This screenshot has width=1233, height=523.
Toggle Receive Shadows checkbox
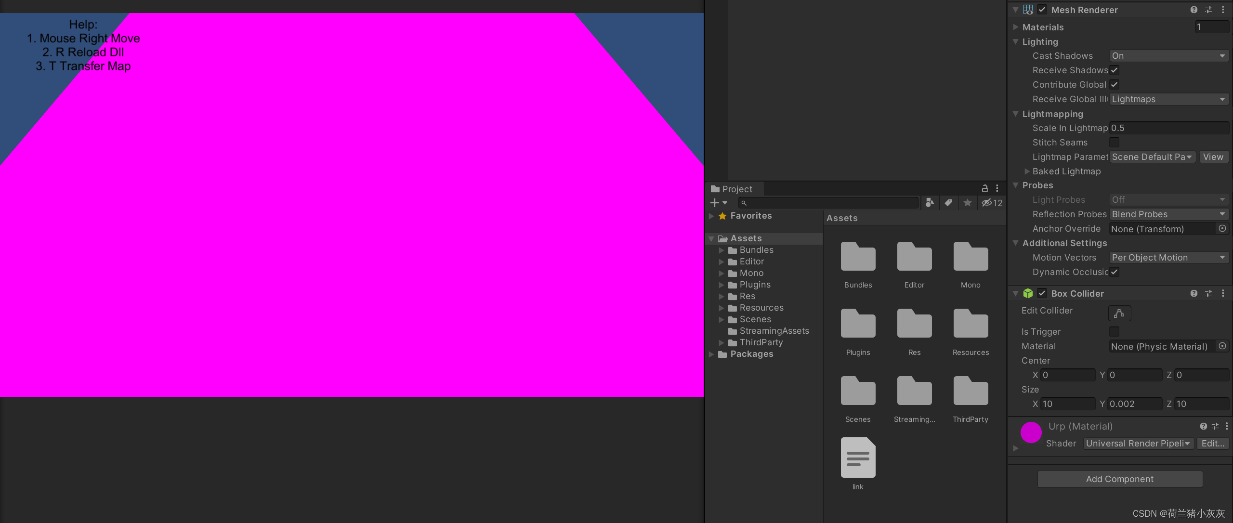pos(1115,70)
